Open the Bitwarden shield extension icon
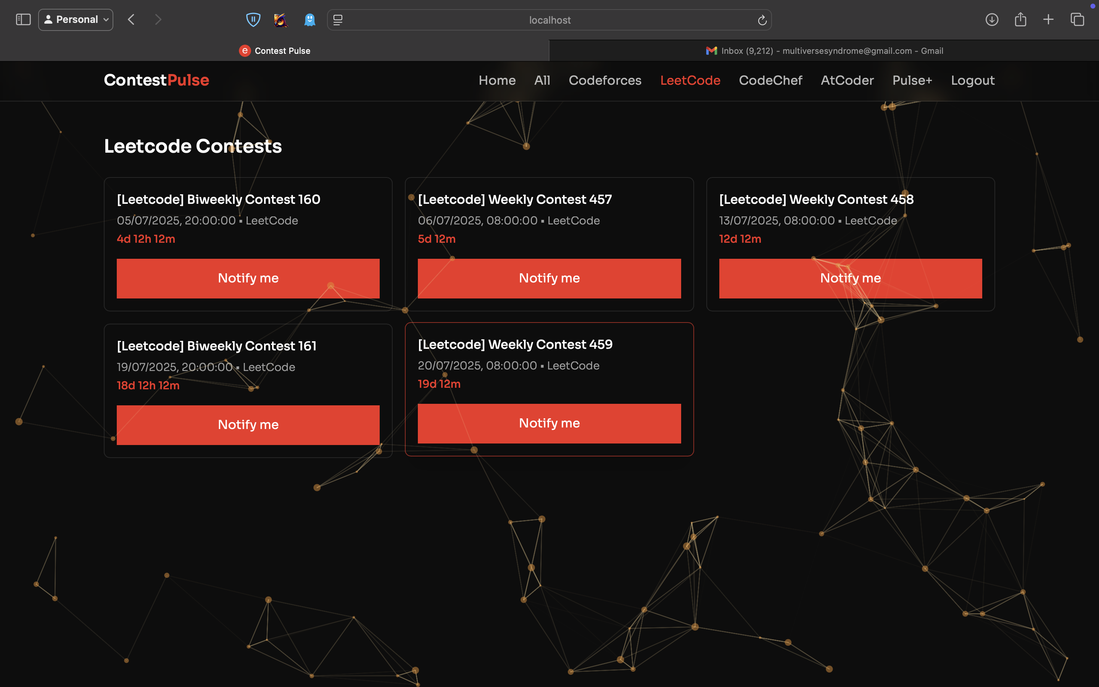The width and height of the screenshot is (1099, 687). (x=253, y=19)
